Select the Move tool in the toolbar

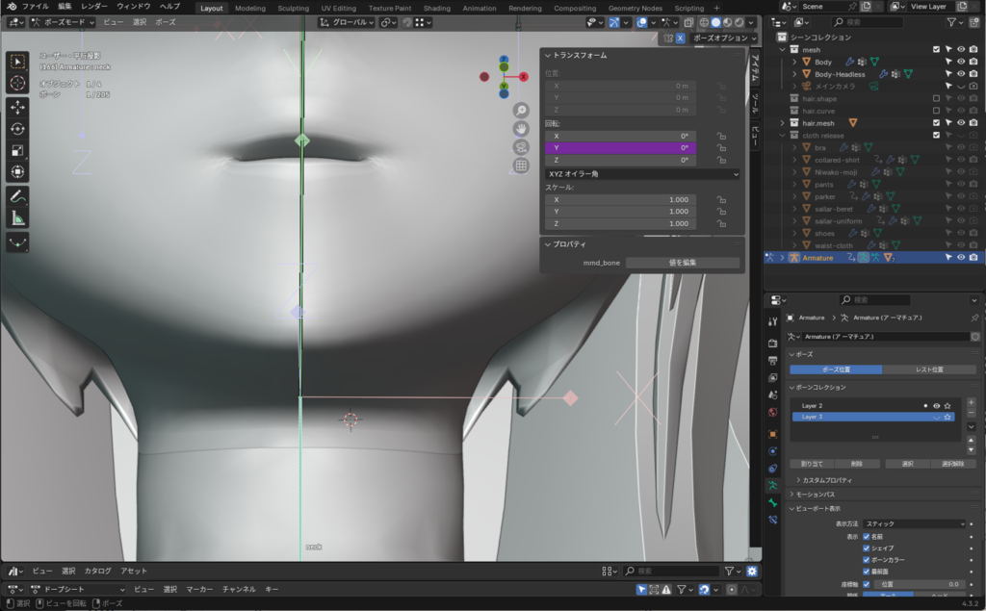pos(17,107)
